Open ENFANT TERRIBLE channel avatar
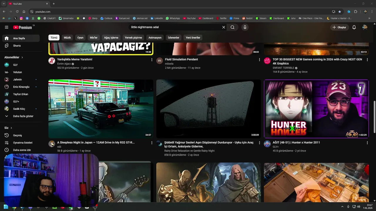Viewport: 376px width, 211px height. [267, 61]
